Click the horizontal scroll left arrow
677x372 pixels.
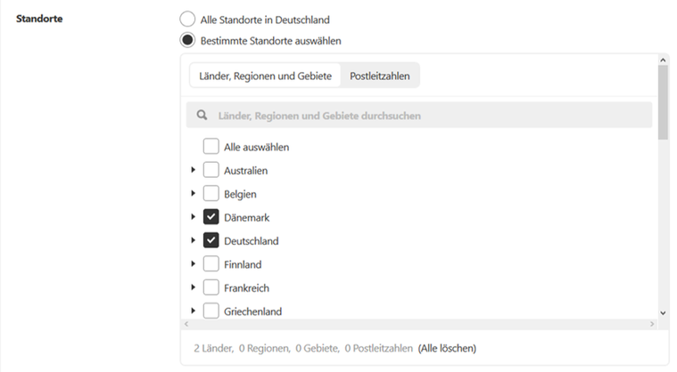[186, 324]
